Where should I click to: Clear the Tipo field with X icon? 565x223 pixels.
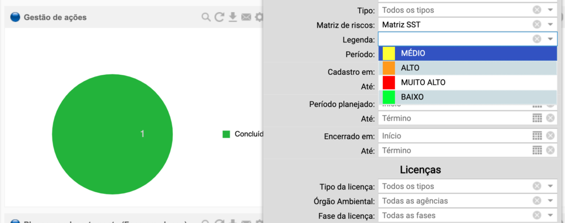[x=536, y=10]
